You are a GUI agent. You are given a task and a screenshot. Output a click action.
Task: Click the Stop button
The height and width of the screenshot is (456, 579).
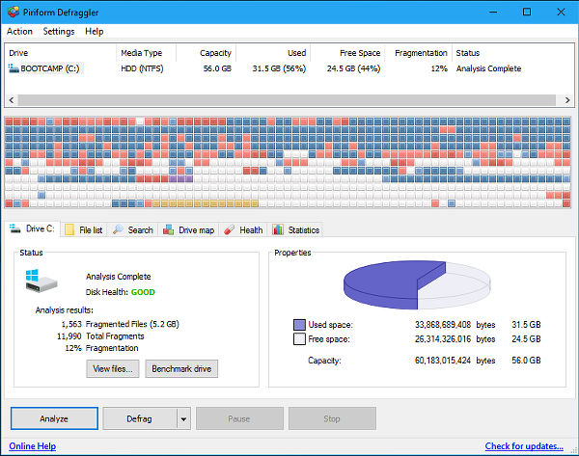click(x=332, y=418)
